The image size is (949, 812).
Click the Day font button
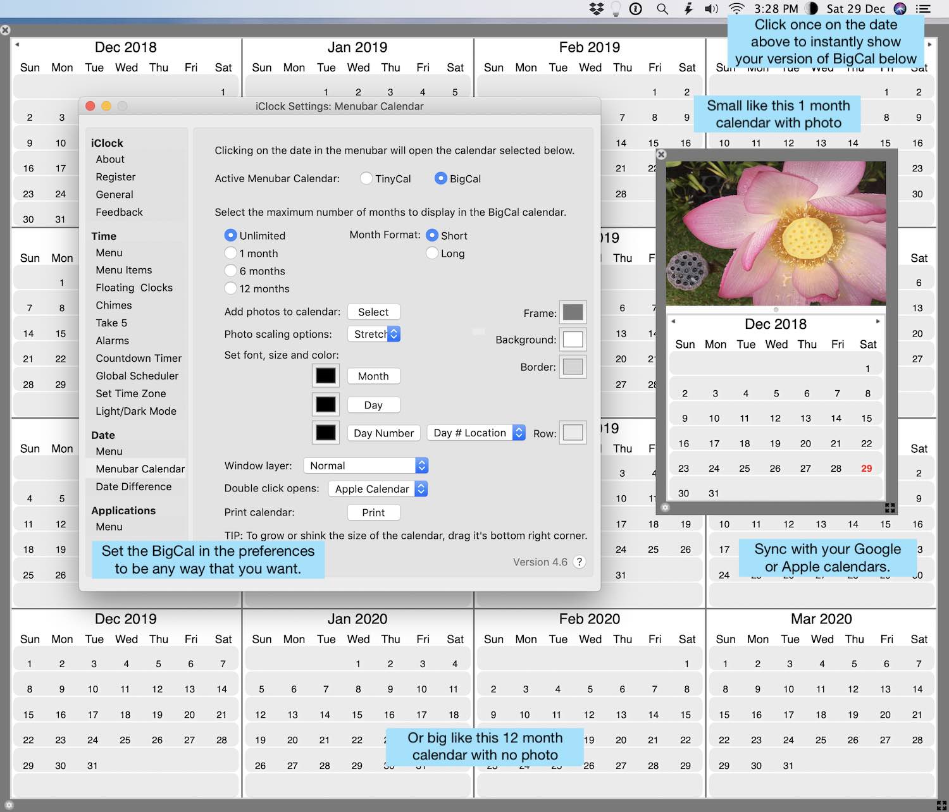(373, 405)
